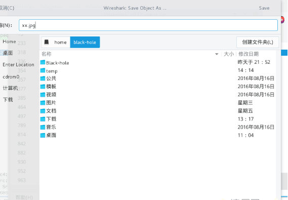Select the temp folder icon
288x200 pixels.
coord(43,70)
